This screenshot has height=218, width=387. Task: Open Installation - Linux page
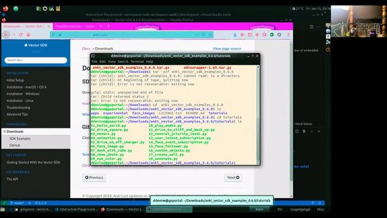pyautogui.click(x=20, y=101)
